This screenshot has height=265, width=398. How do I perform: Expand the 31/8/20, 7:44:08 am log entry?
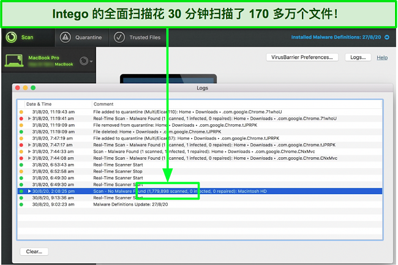pyautogui.click(x=29, y=158)
